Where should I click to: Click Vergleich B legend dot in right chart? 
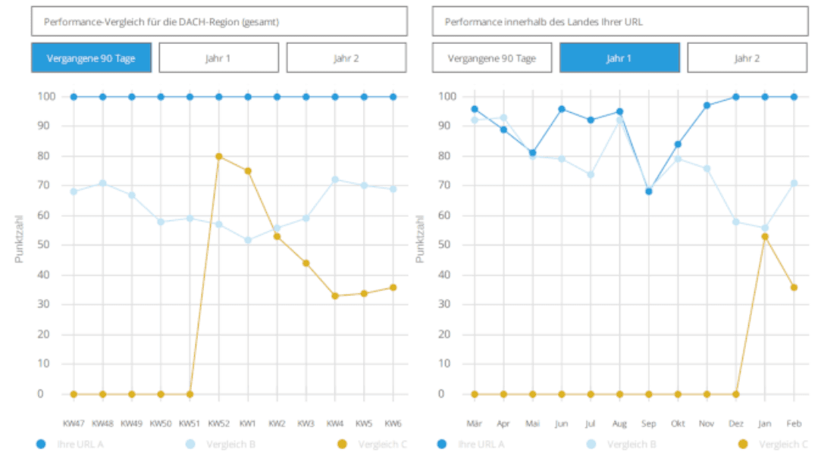(x=591, y=444)
